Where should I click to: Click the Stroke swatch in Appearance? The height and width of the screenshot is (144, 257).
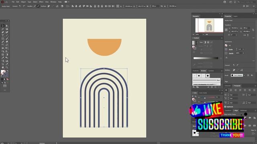[x=226, y=49]
